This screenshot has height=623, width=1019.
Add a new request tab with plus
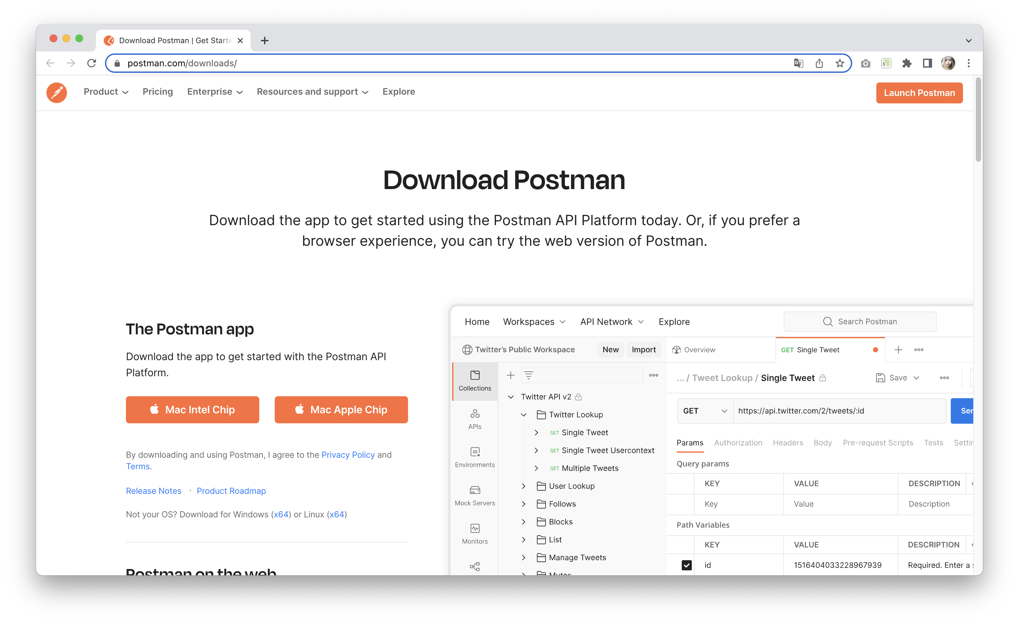[x=898, y=350]
